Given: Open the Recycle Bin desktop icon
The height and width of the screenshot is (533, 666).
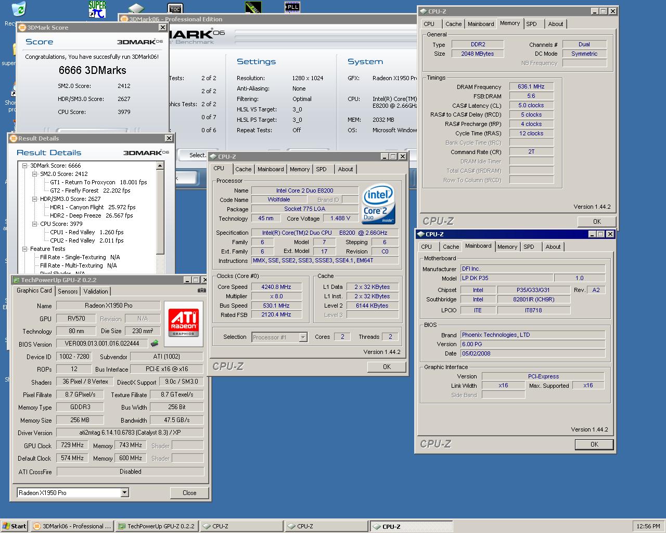Looking at the screenshot, I should click(19, 9).
